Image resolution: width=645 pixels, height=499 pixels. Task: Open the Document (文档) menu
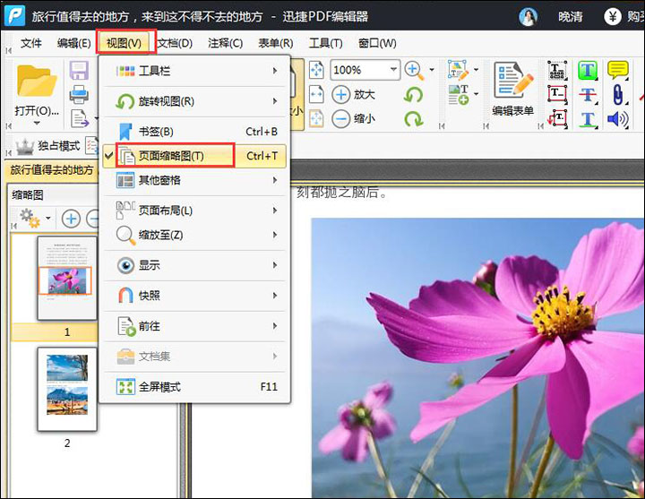click(174, 43)
